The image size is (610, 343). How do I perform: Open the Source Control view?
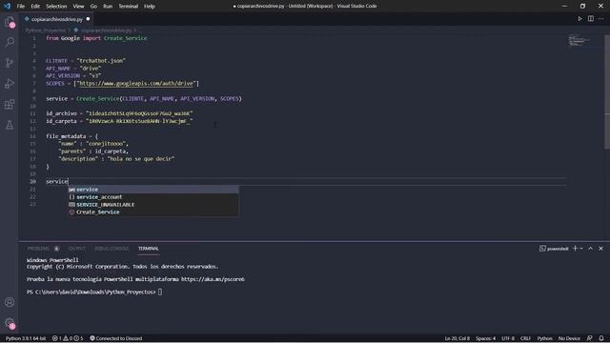[x=10, y=63]
